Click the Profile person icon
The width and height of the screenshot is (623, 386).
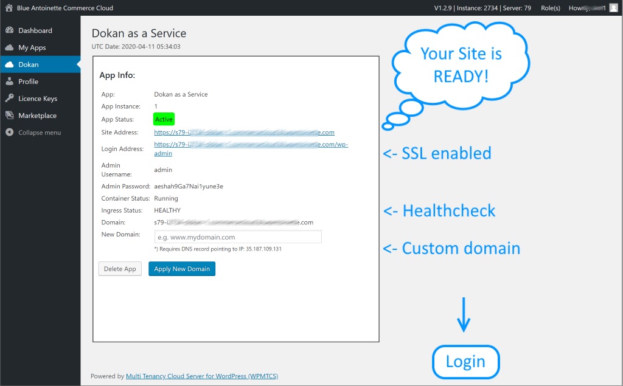click(x=10, y=81)
